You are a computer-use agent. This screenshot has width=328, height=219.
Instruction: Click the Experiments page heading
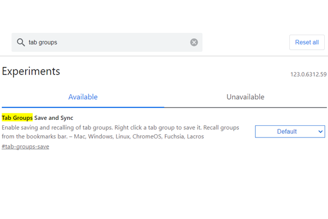click(31, 71)
